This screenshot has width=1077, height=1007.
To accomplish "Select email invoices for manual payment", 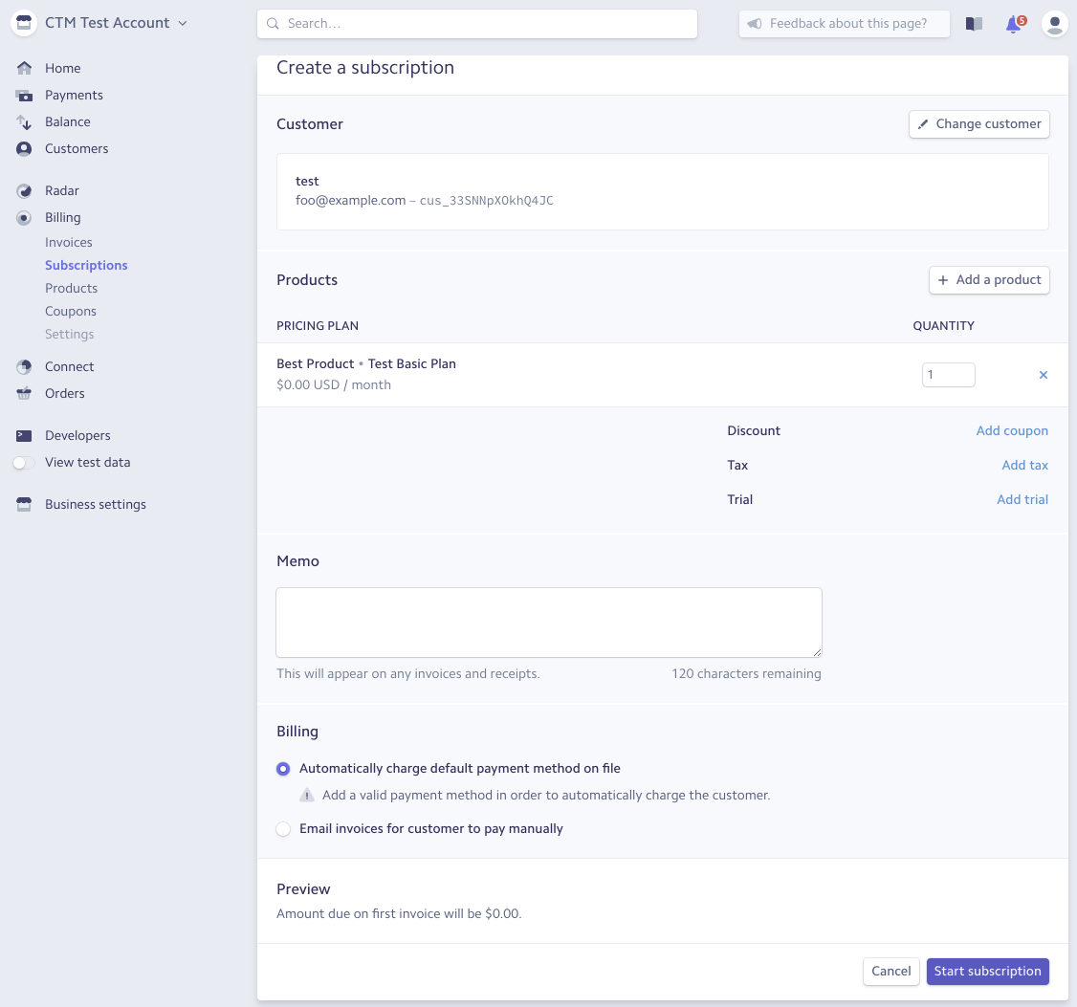I will click(283, 829).
